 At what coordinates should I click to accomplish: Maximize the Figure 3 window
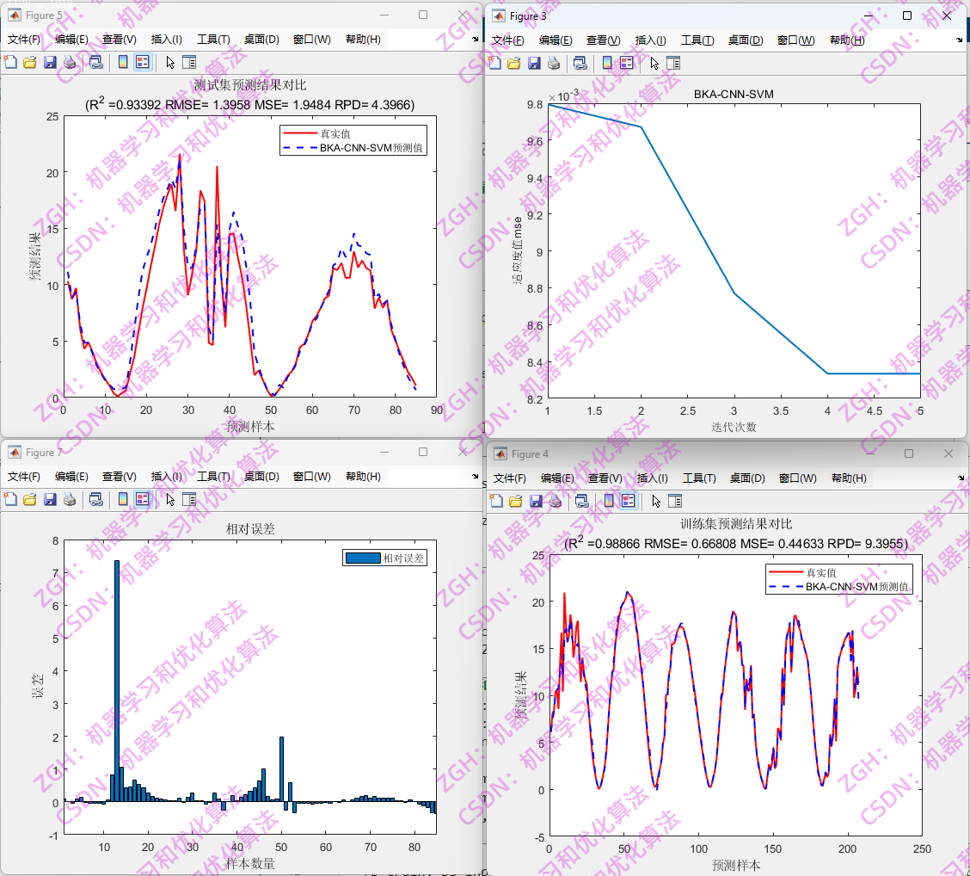[907, 15]
